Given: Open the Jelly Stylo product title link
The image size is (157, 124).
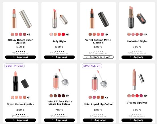Looking at the screenshot, I should coord(59,41).
